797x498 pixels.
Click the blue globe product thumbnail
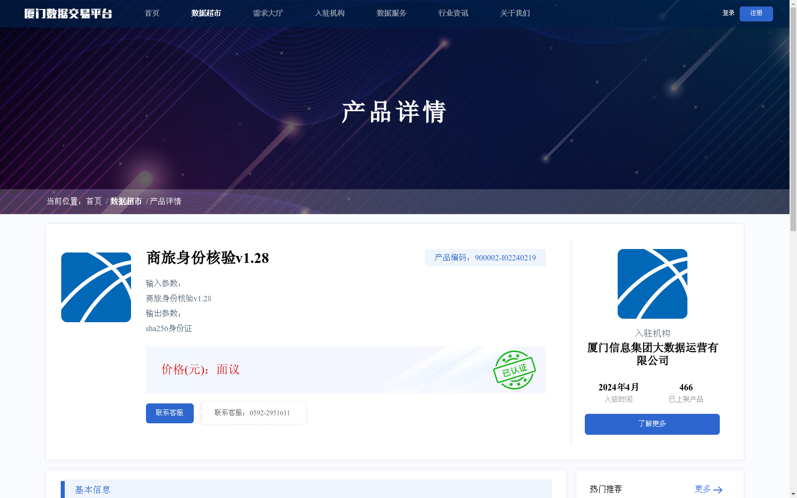pyautogui.click(x=96, y=287)
